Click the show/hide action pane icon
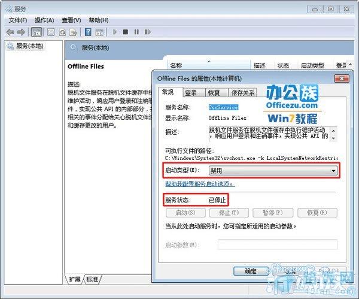Image resolution: width=359 pixels, height=299 pixels. tap(99, 32)
